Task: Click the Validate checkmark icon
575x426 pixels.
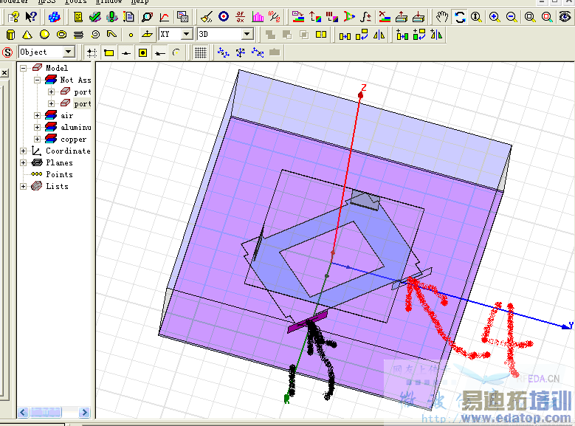Action: coord(95,16)
